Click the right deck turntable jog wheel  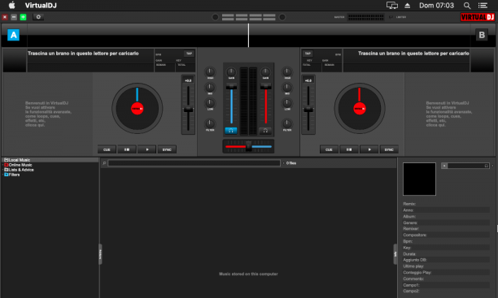click(x=360, y=109)
